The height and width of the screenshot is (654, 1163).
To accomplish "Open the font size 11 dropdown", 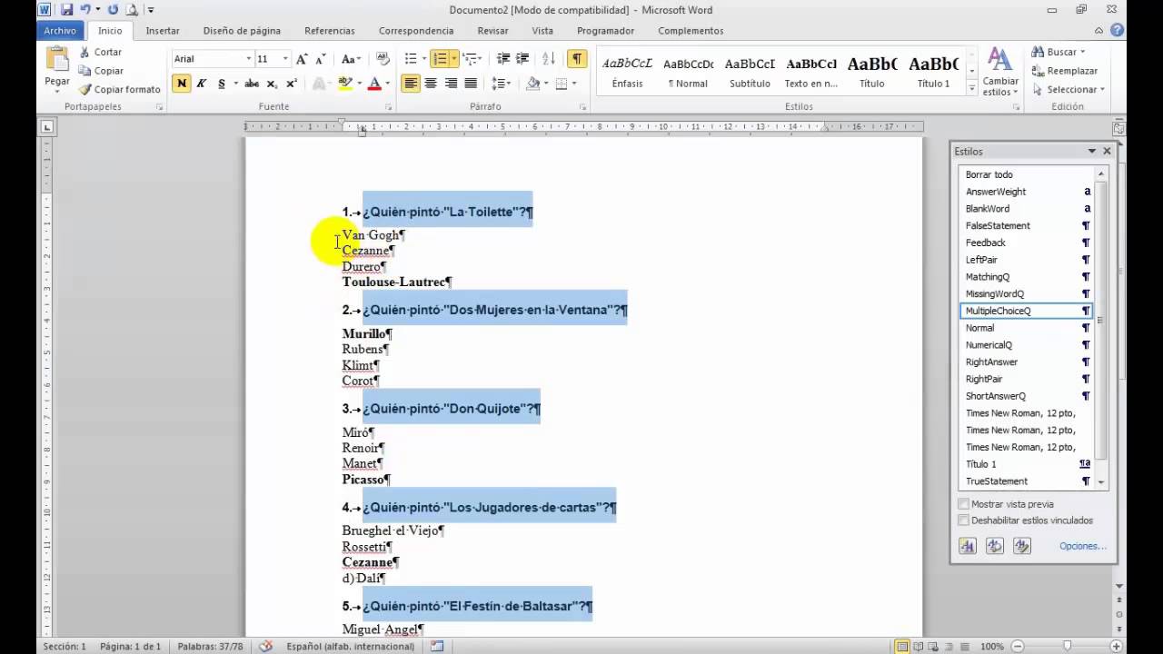I will [x=284, y=59].
